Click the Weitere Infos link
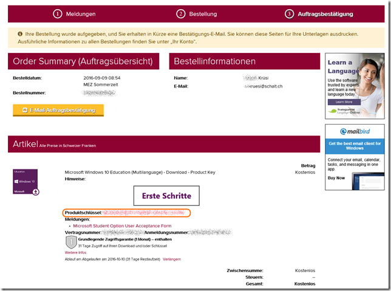 (x=75, y=253)
